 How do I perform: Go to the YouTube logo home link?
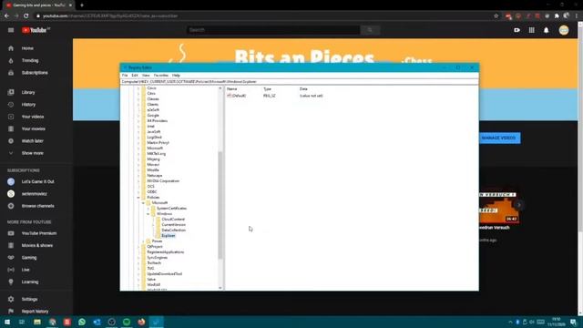[x=36, y=30]
